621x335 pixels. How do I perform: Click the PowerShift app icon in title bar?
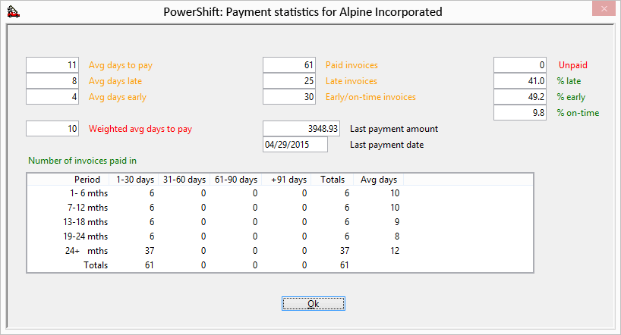pos(13,12)
